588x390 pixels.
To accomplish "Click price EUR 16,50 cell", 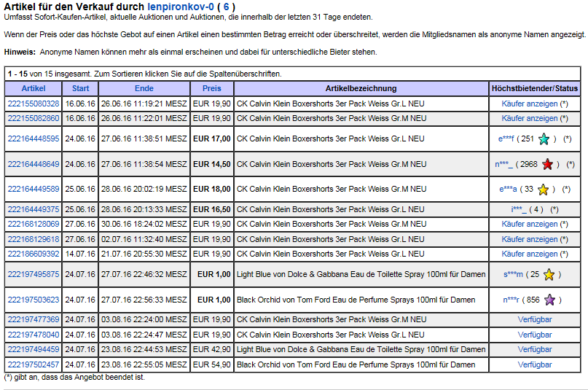I will click(212, 209).
